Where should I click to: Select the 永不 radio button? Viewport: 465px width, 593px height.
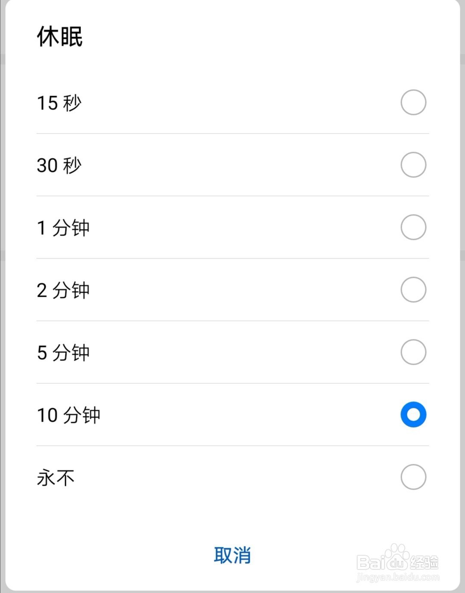(x=413, y=477)
